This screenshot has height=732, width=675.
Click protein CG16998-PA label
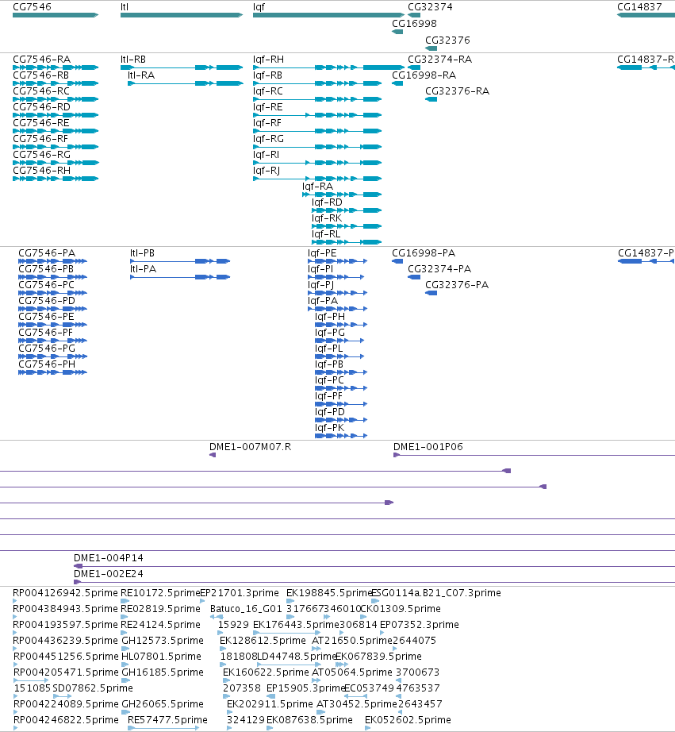[424, 253]
